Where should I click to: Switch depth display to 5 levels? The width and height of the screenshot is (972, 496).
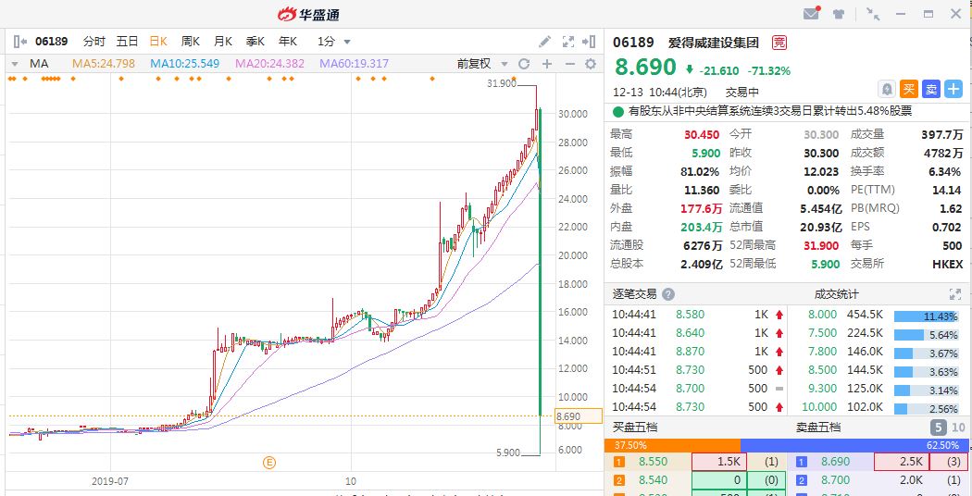(x=937, y=428)
